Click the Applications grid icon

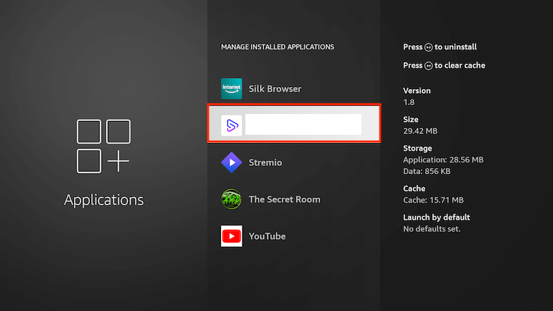click(104, 147)
